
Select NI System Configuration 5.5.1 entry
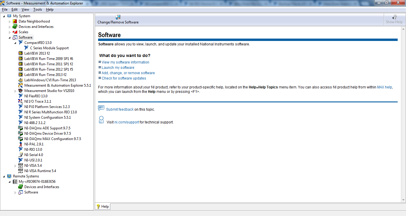coord(48,117)
